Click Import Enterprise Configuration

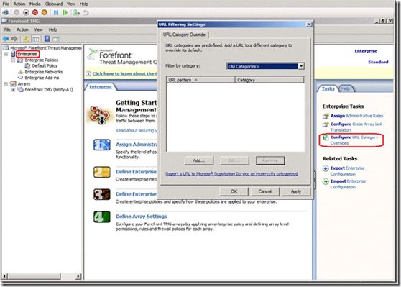[x=348, y=184]
